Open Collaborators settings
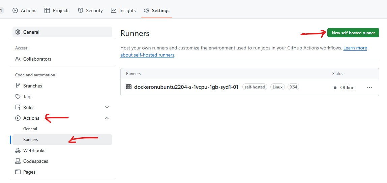The height and width of the screenshot is (183, 387). coord(62,59)
